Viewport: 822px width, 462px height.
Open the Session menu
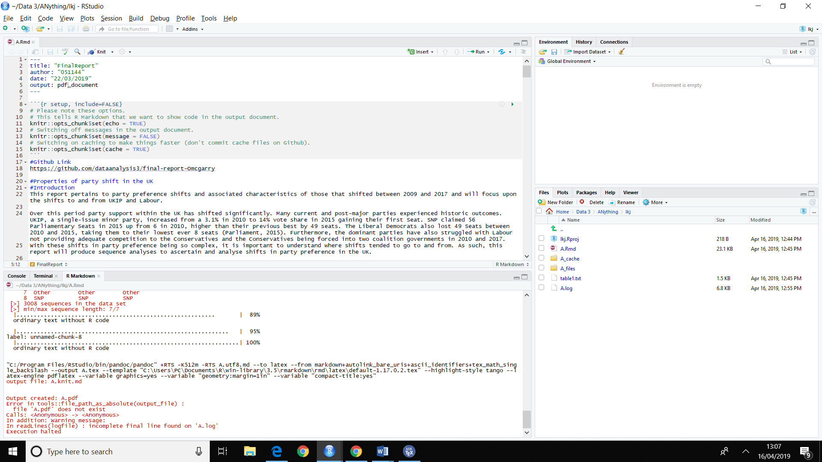(x=111, y=18)
